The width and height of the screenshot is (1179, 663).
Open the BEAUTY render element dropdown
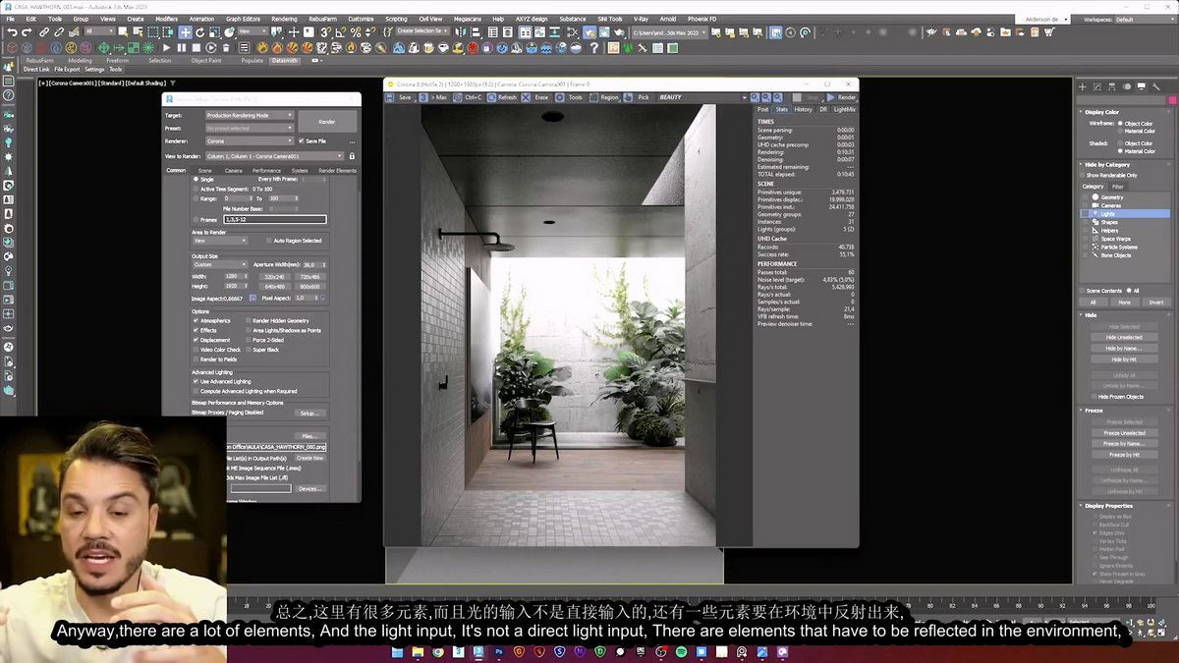click(702, 97)
